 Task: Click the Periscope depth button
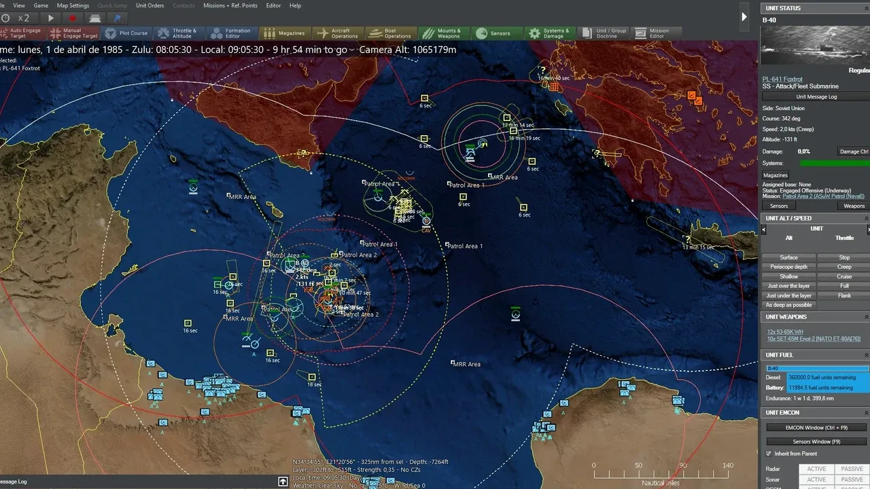pyautogui.click(x=788, y=267)
